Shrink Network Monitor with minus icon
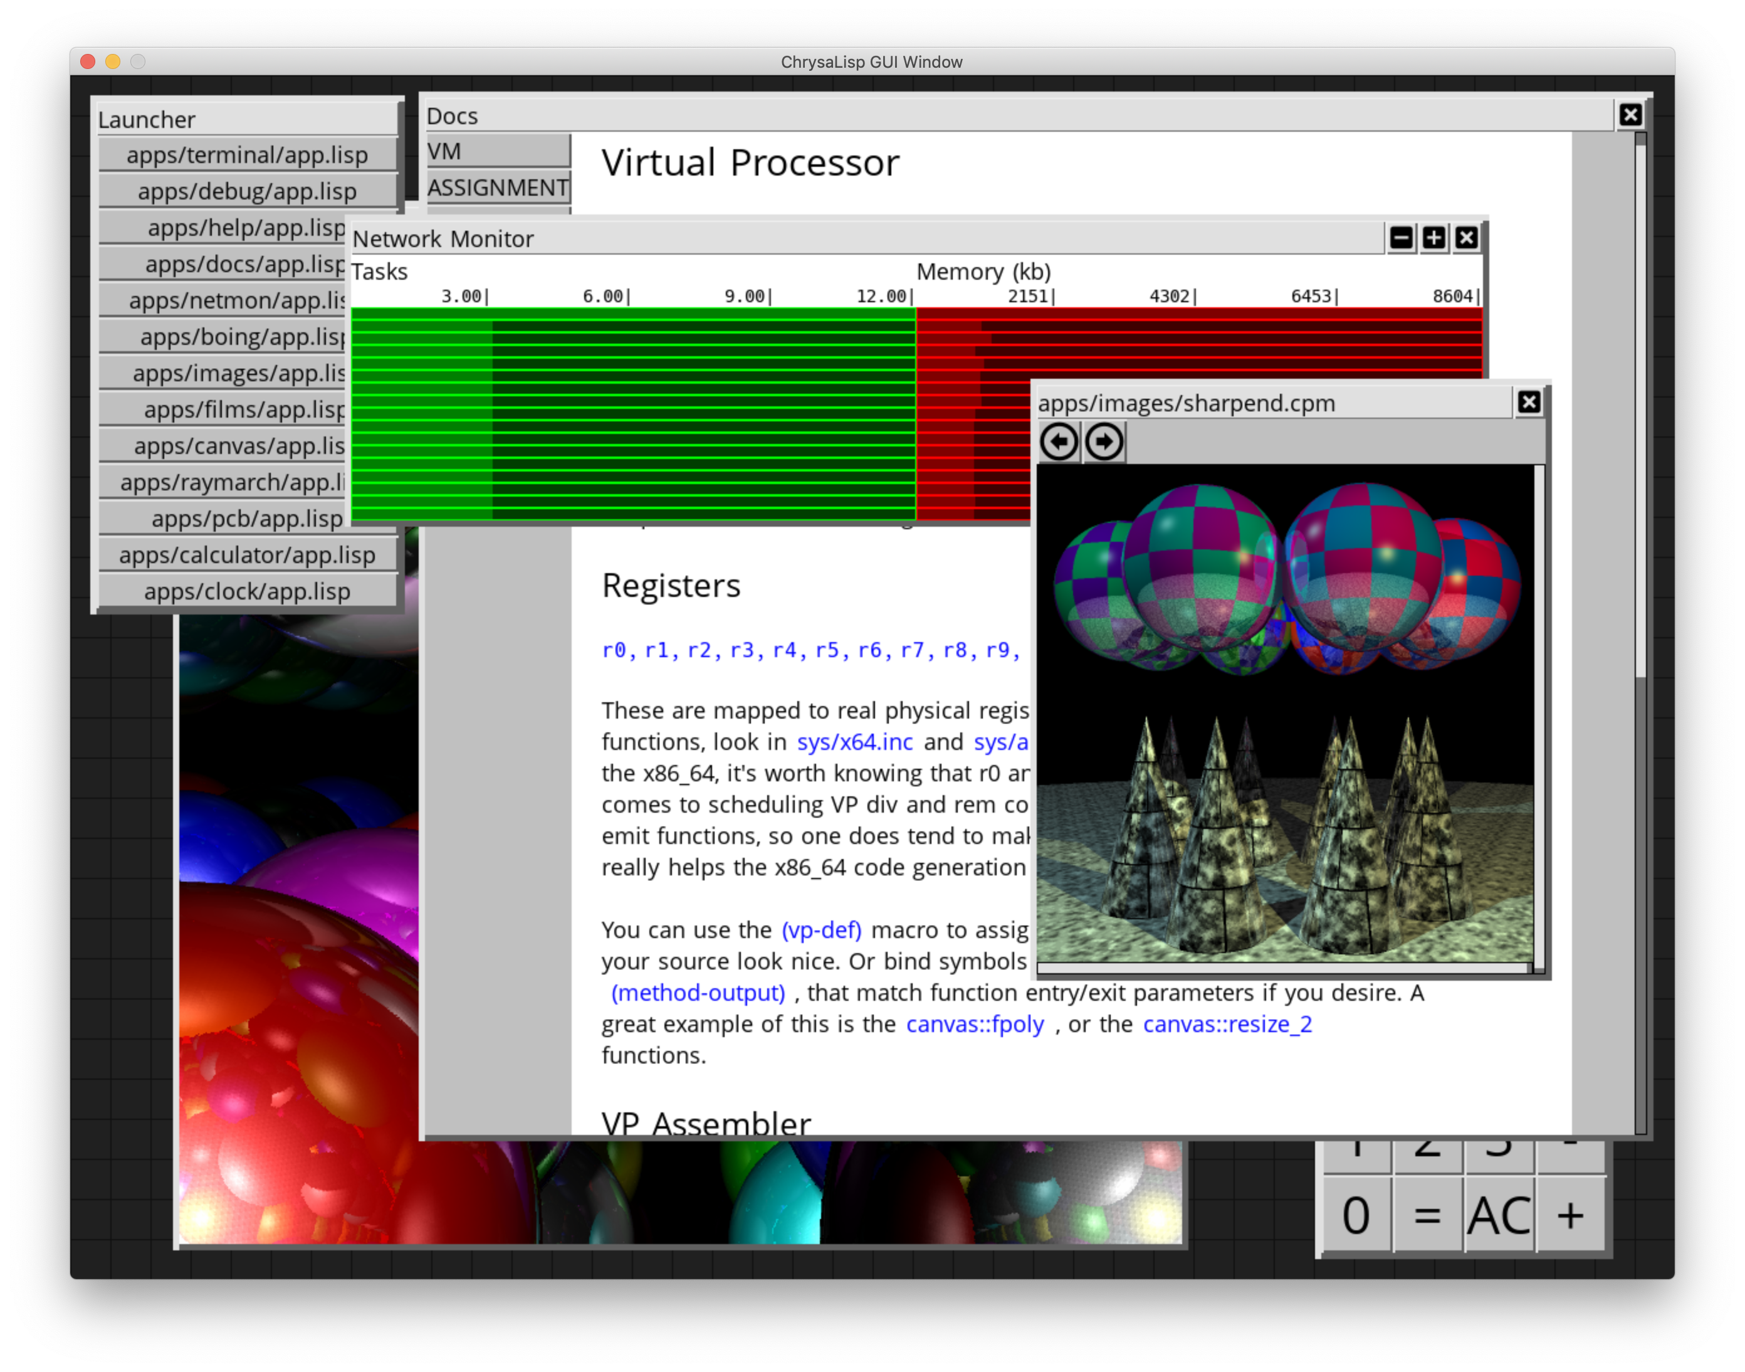The width and height of the screenshot is (1745, 1372). (x=1402, y=238)
